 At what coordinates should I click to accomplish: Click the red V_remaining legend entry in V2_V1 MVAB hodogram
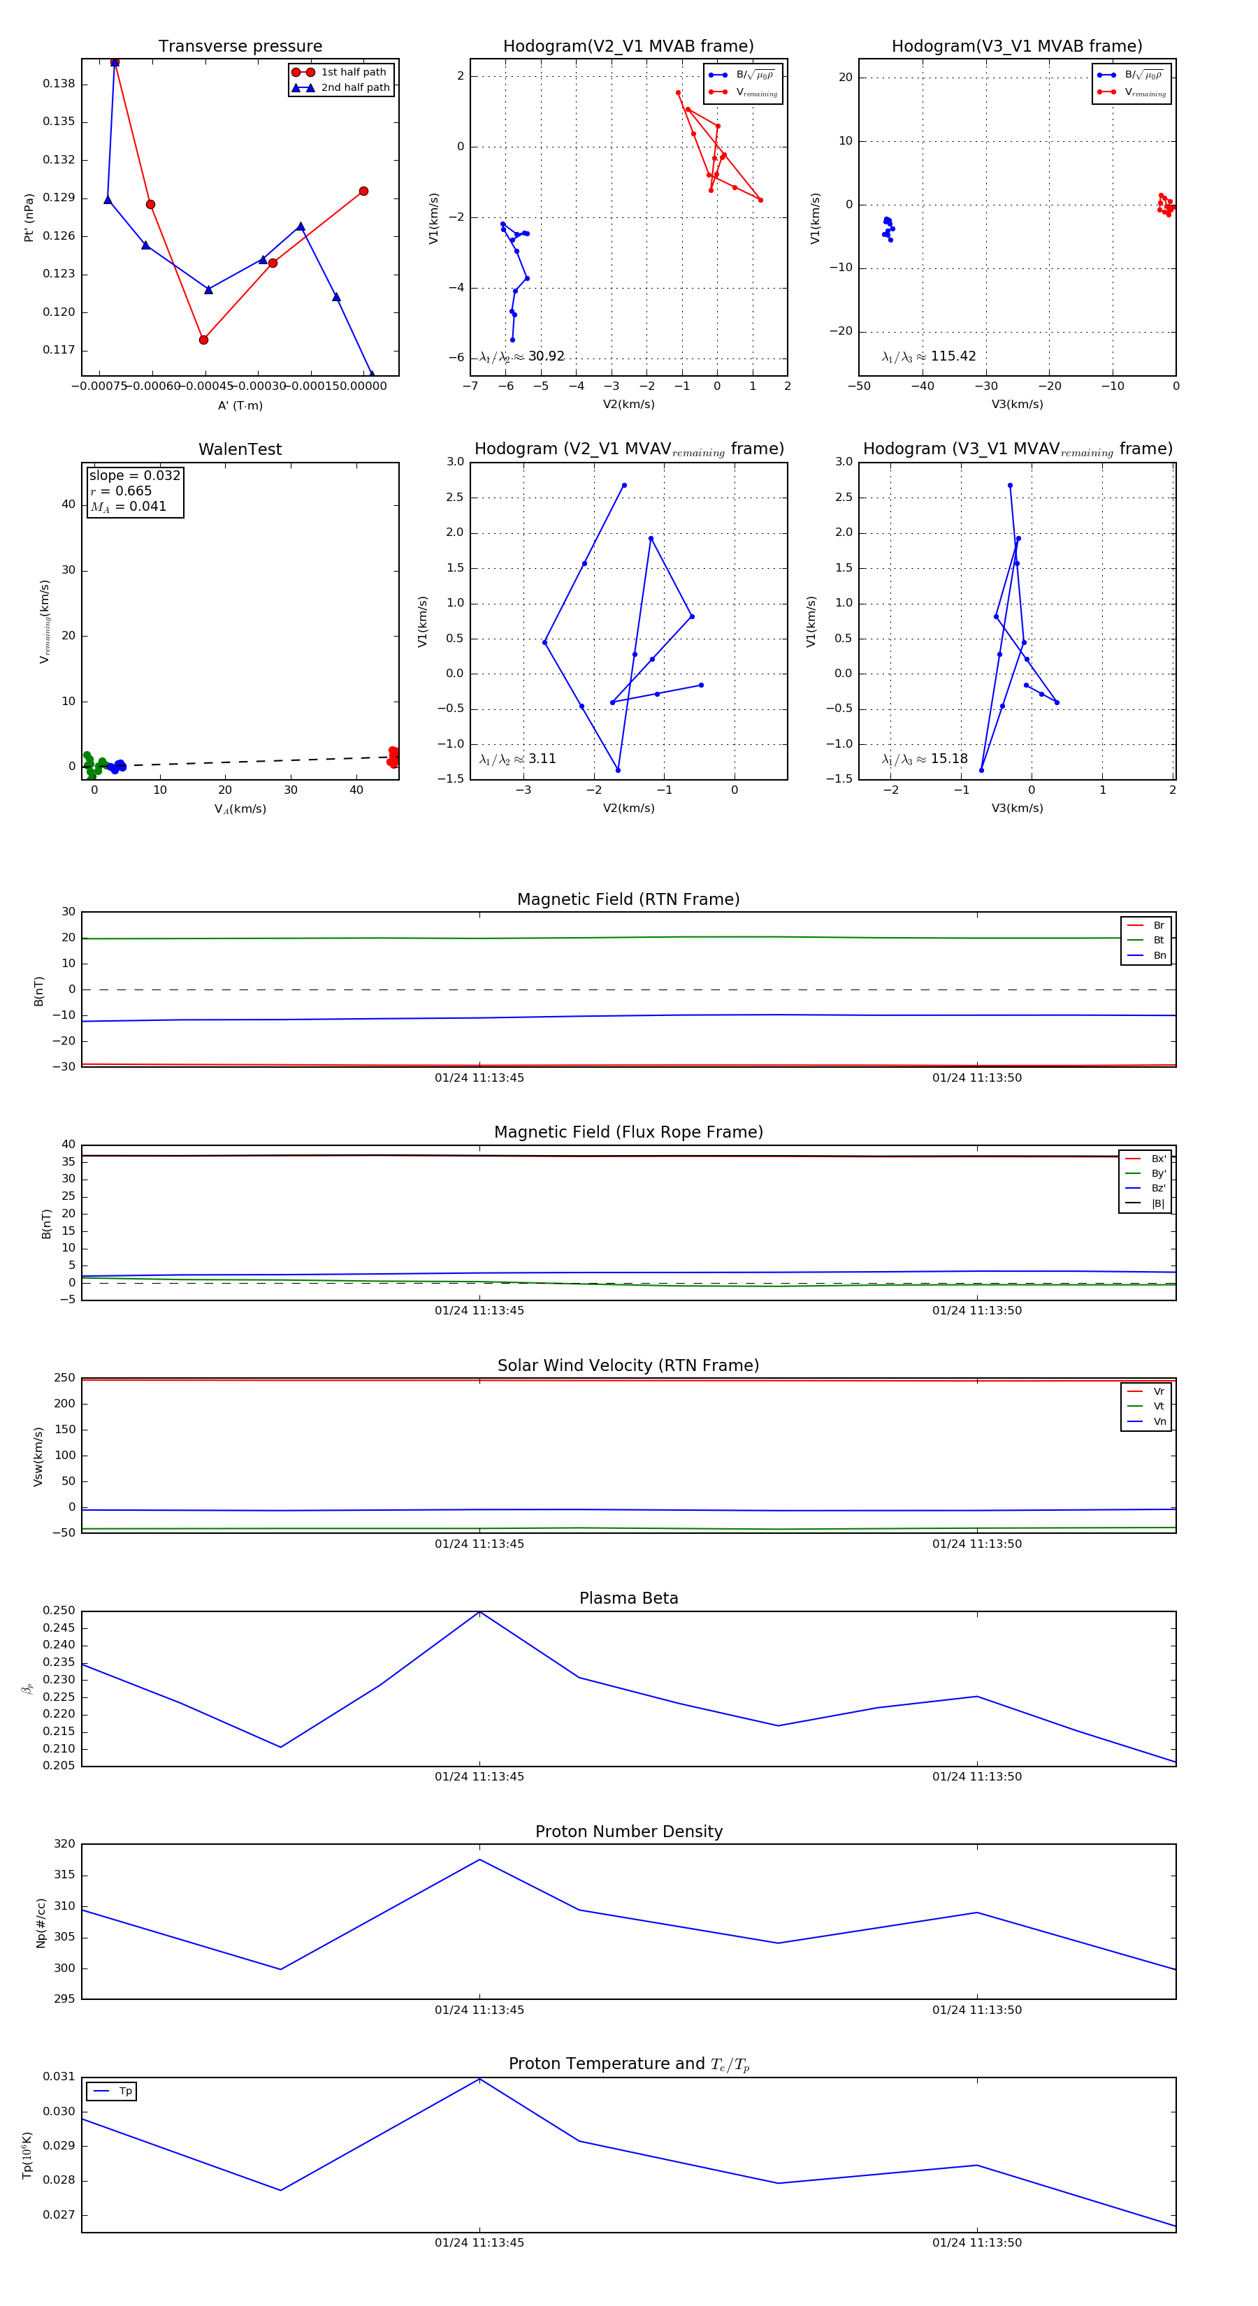743,92
